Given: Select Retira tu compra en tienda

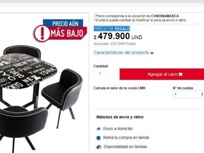Looking at the screenshot, I should 126,138.
